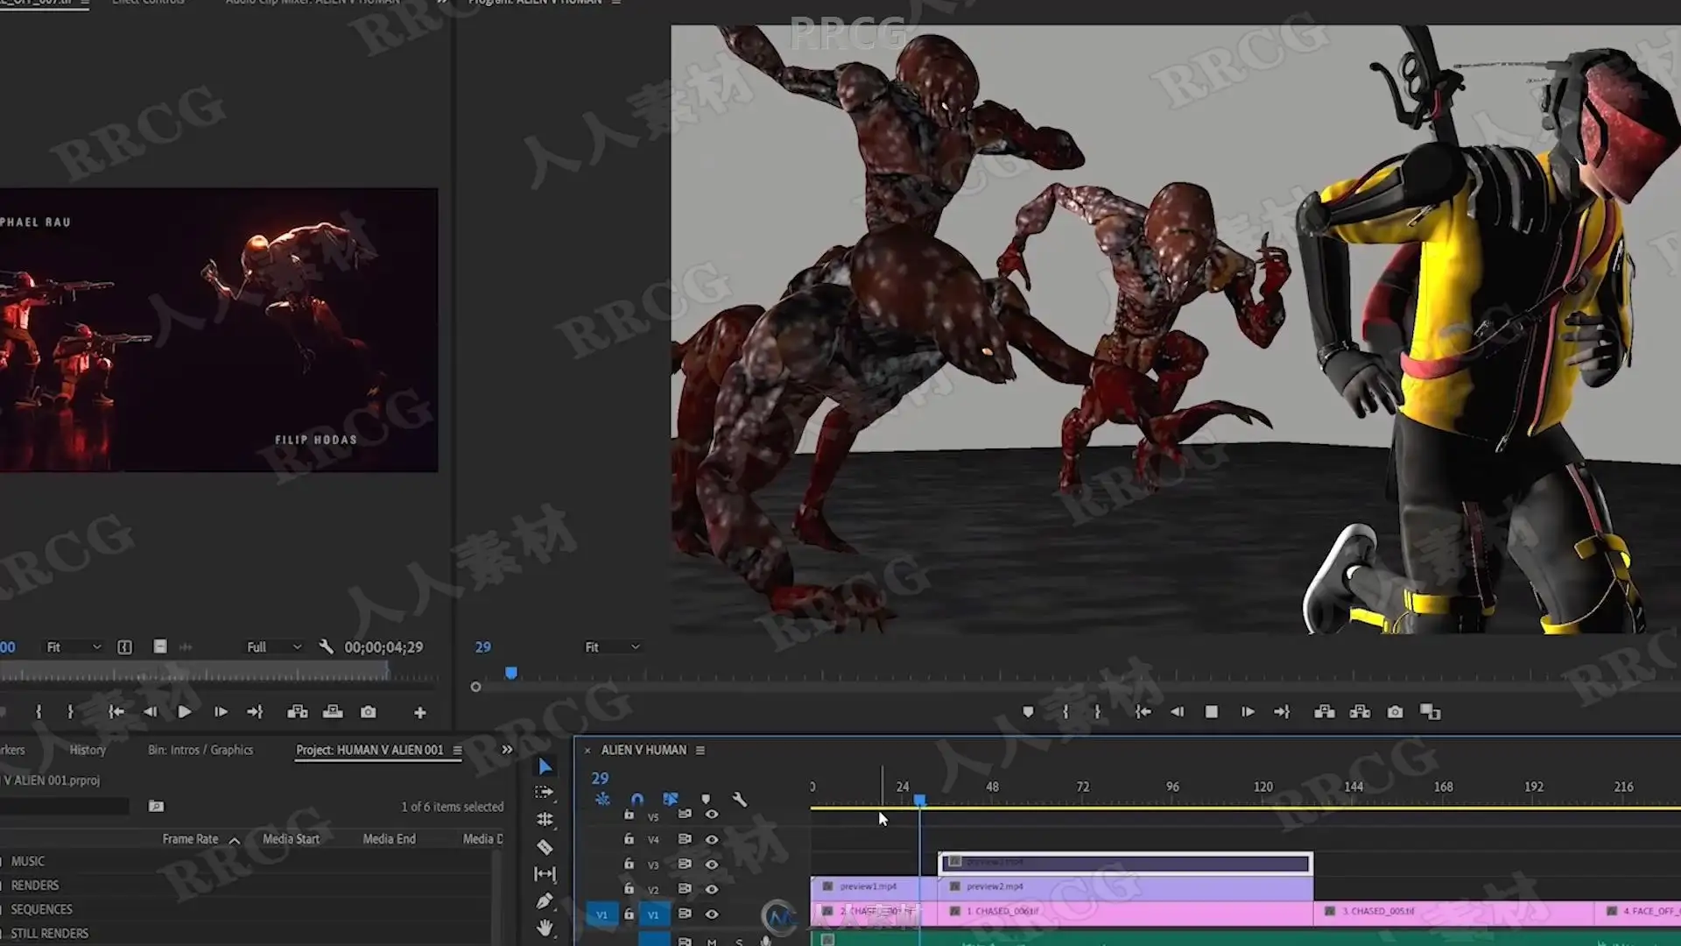The height and width of the screenshot is (946, 1681).
Task: Toggle linked selection in timeline
Action: [x=671, y=799]
